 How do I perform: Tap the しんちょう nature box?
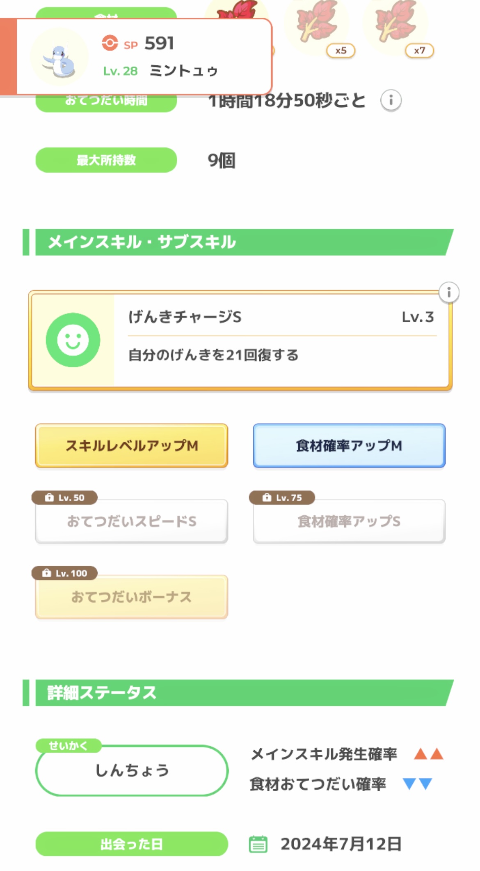coord(132,770)
